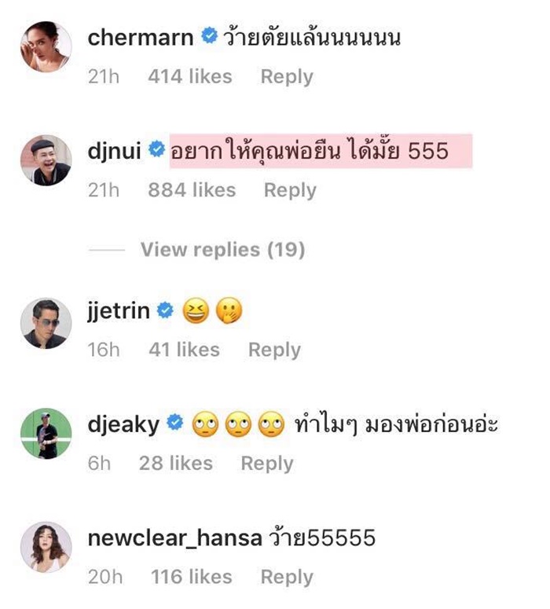Tap newclear_hansa's profile picture
Viewport: 550px width, 609px height.
[x=46, y=547]
